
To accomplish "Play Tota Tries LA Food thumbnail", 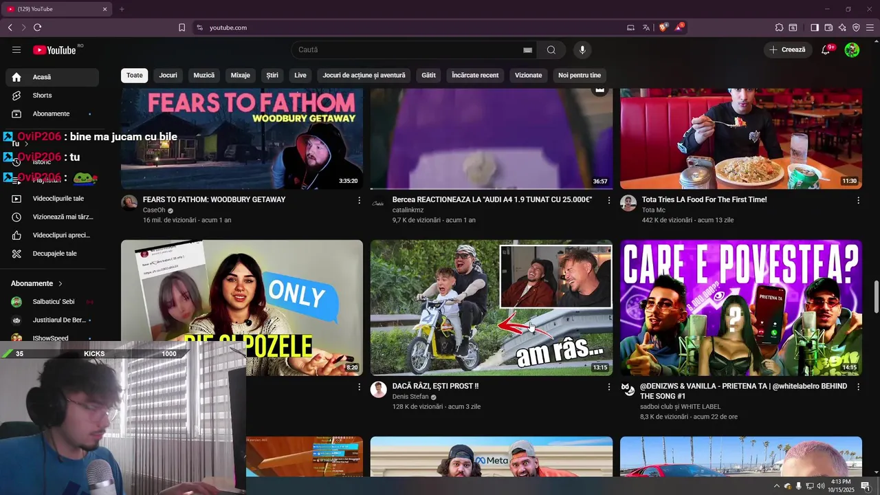I will click(741, 138).
